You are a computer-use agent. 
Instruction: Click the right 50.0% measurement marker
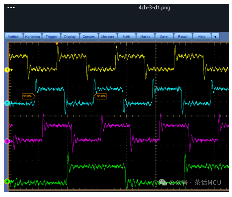(x=100, y=96)
